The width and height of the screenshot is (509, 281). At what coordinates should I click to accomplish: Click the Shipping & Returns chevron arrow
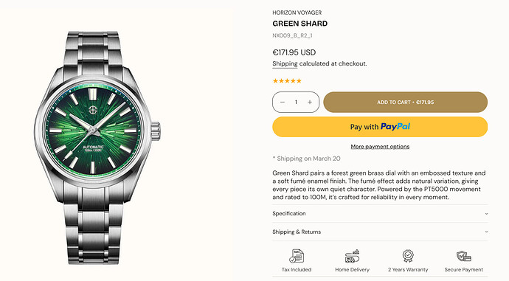click(x=486, y=232)
